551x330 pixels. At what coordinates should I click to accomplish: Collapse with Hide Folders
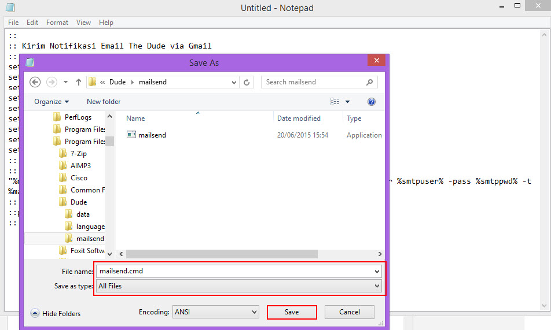pyautogui.click(x=56, y=313)
